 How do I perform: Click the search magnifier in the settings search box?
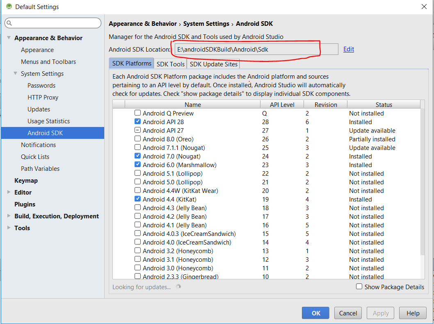click(9, 23)
